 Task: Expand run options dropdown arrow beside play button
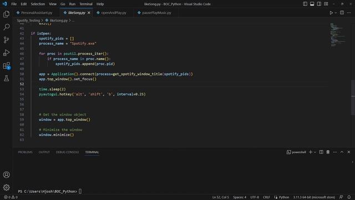336,13
